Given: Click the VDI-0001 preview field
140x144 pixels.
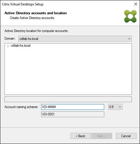Looking at the screenshot, I should click(73, 114).
